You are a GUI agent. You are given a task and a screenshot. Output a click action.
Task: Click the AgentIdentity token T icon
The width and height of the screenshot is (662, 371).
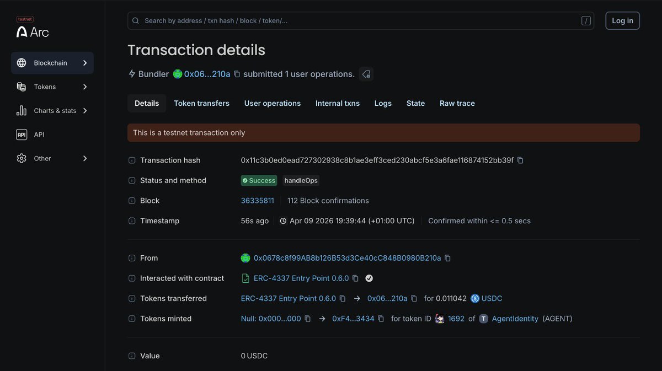(483, 319)
